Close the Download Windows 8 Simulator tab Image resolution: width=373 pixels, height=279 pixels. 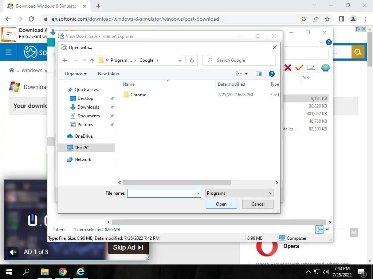pos(85,7)
